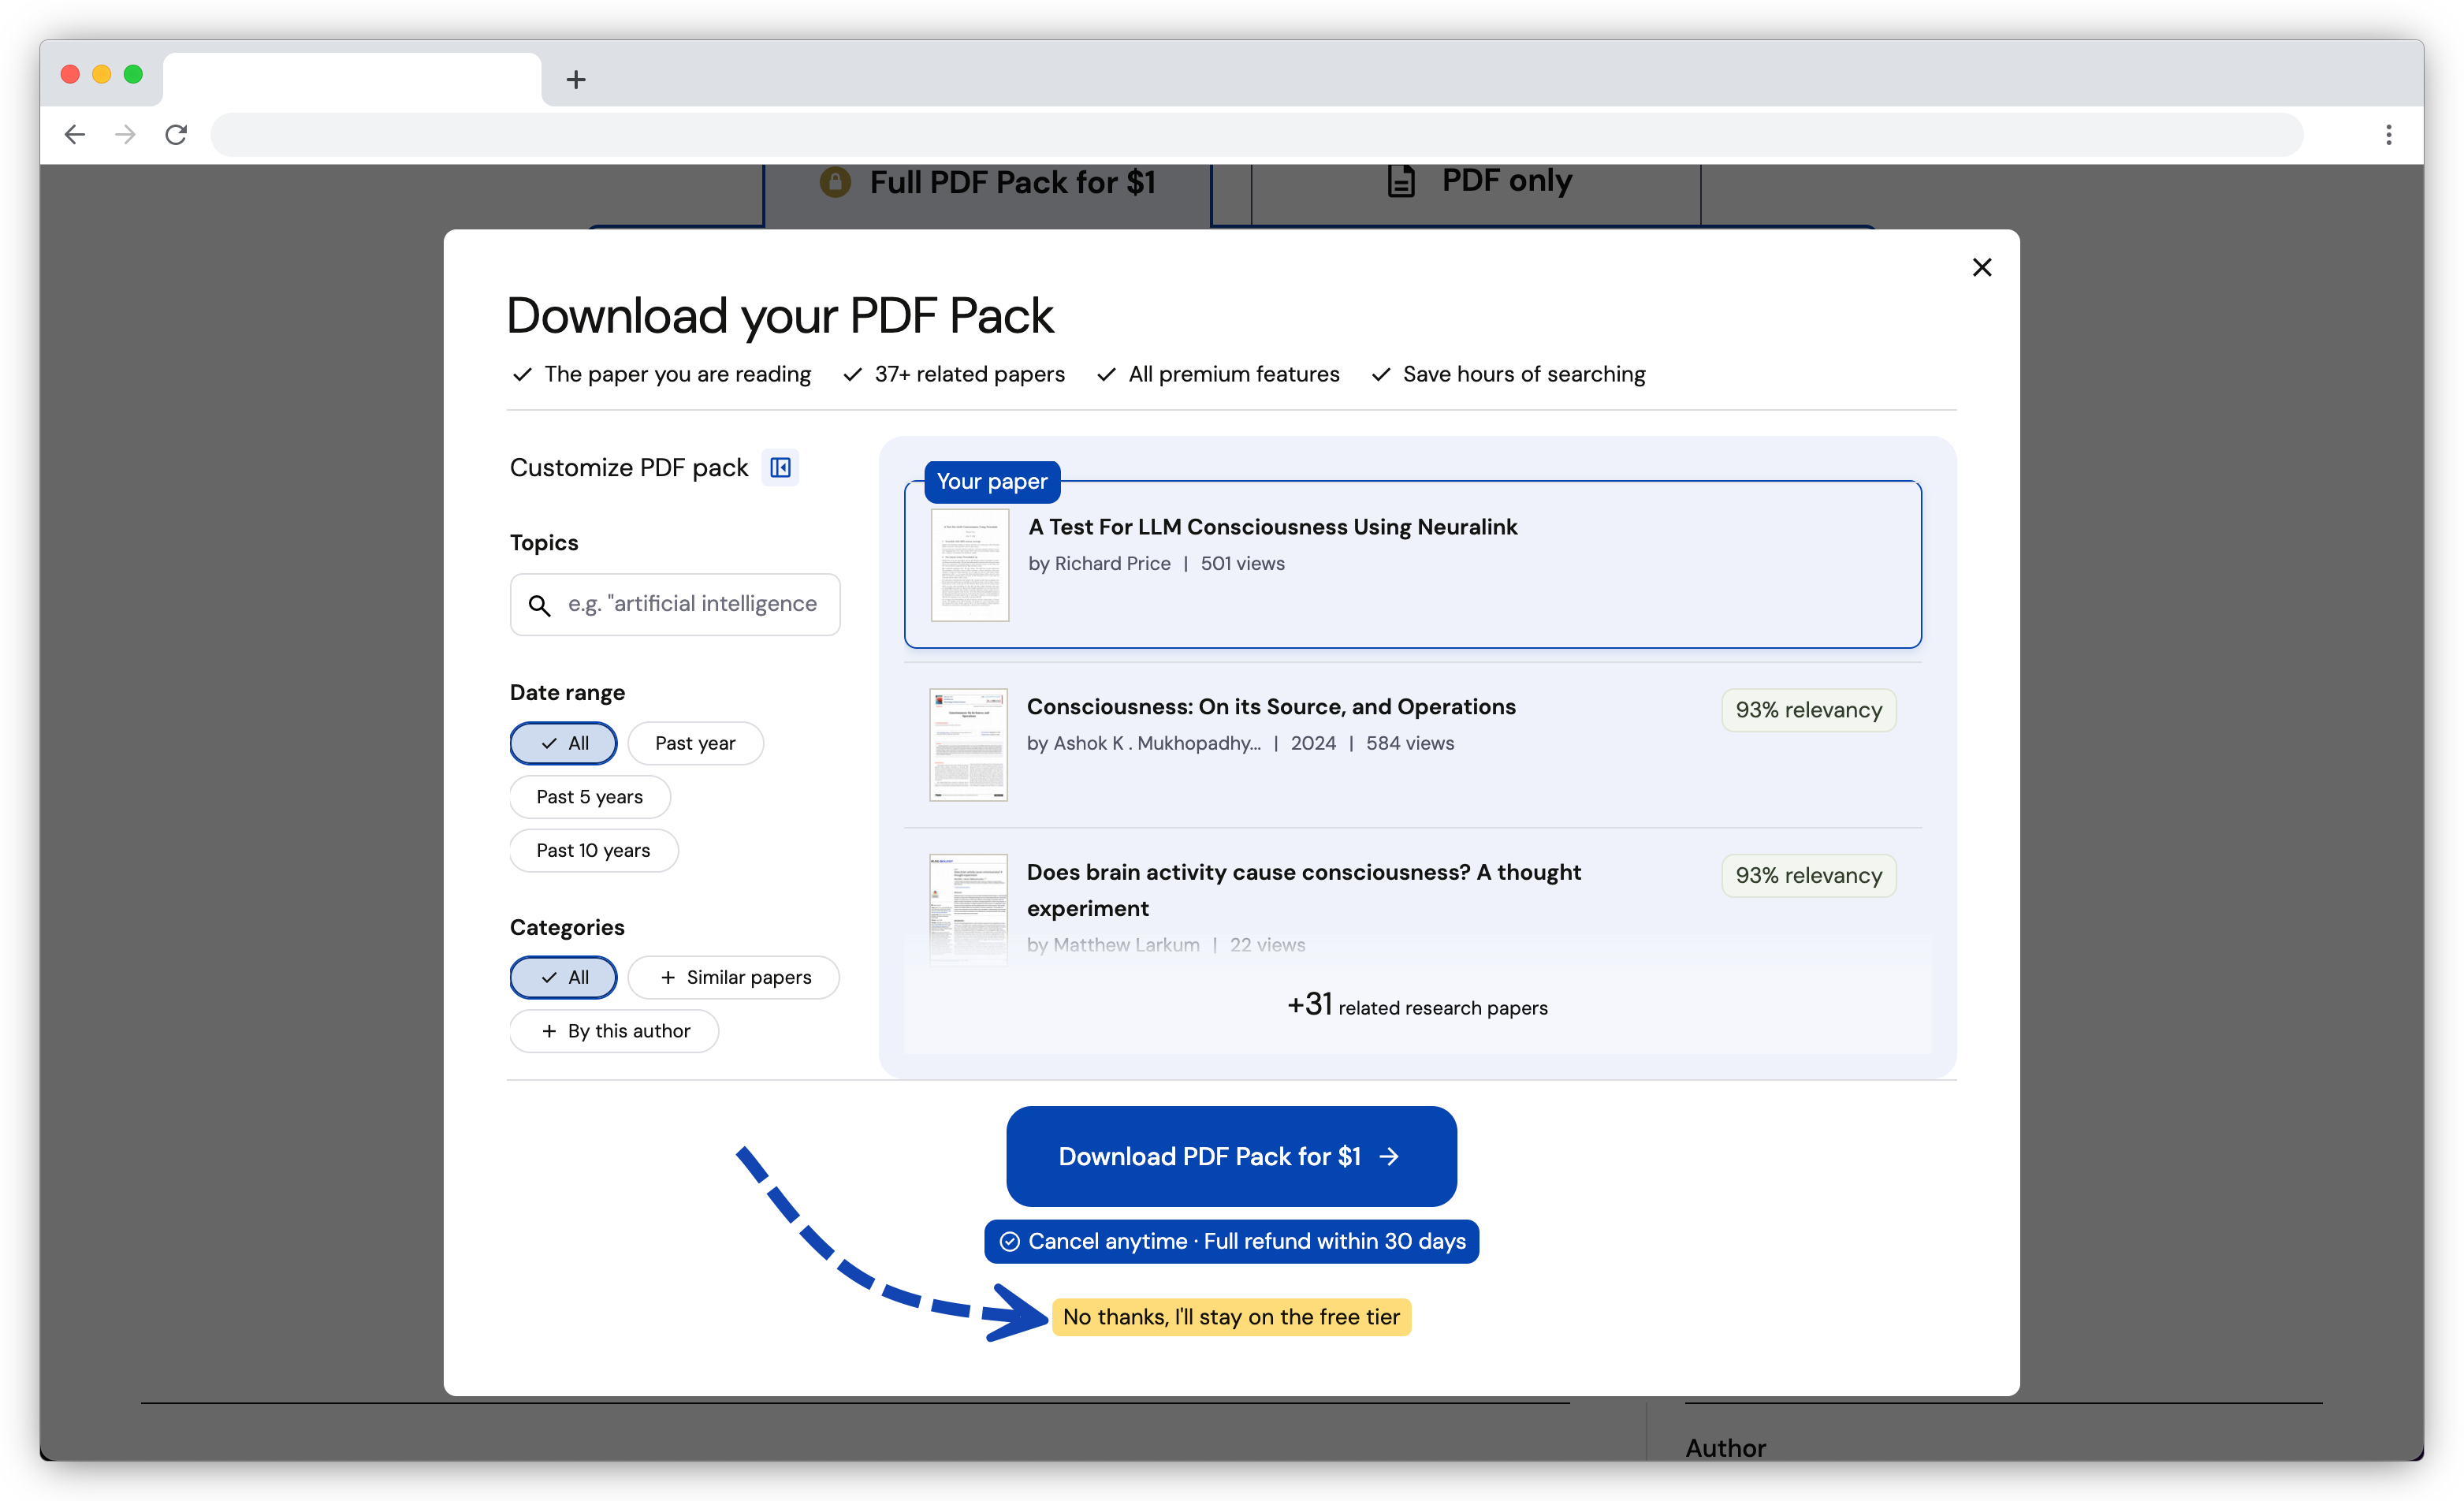Go forward in the browser

(x=125, y=134)
